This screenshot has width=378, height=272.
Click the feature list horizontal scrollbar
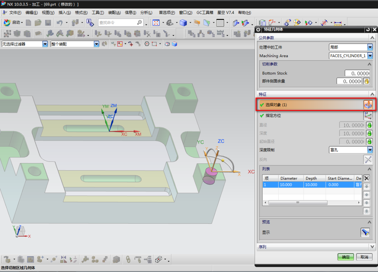297,203
